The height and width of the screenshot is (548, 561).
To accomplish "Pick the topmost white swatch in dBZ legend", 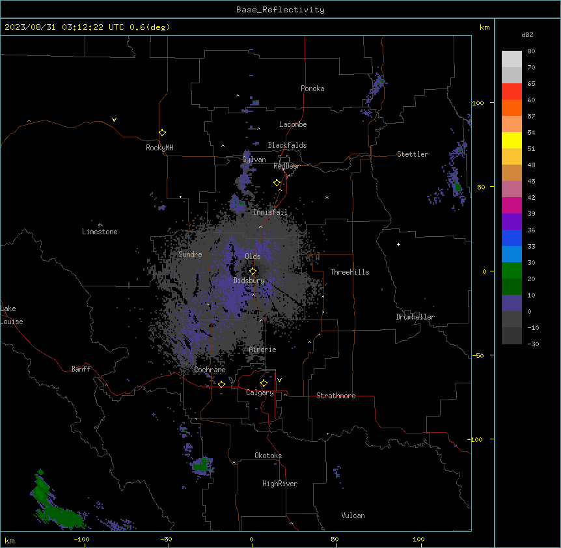I will [512, 59].
